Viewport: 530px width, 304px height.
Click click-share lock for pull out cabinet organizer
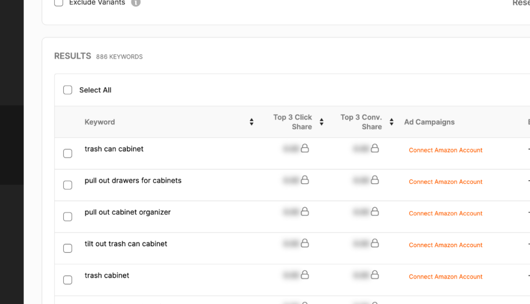click(305, 211)
